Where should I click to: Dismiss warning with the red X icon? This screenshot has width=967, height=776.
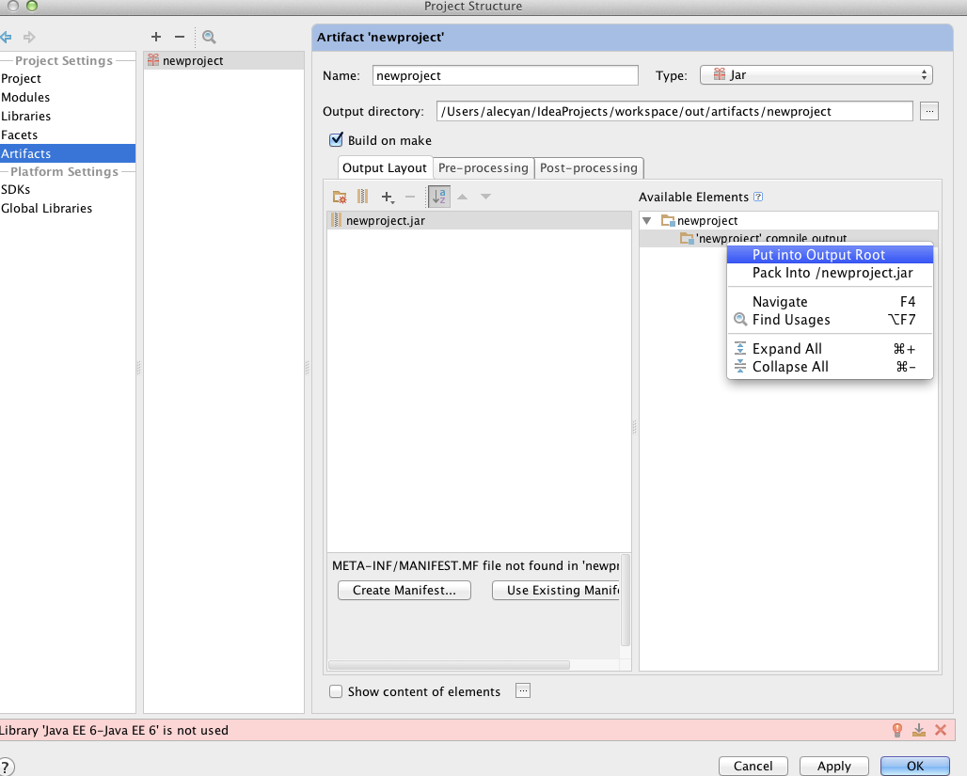tap(940, 730)
